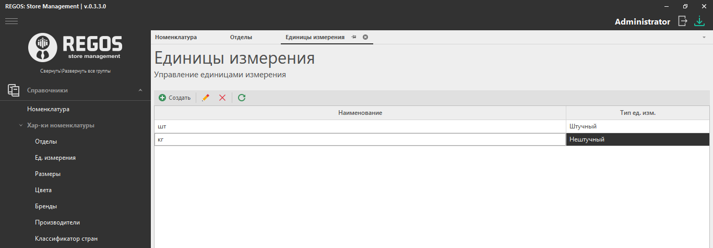713x248 pixels.
Task: Select the шт row in the table
Action: coord(360,126)
